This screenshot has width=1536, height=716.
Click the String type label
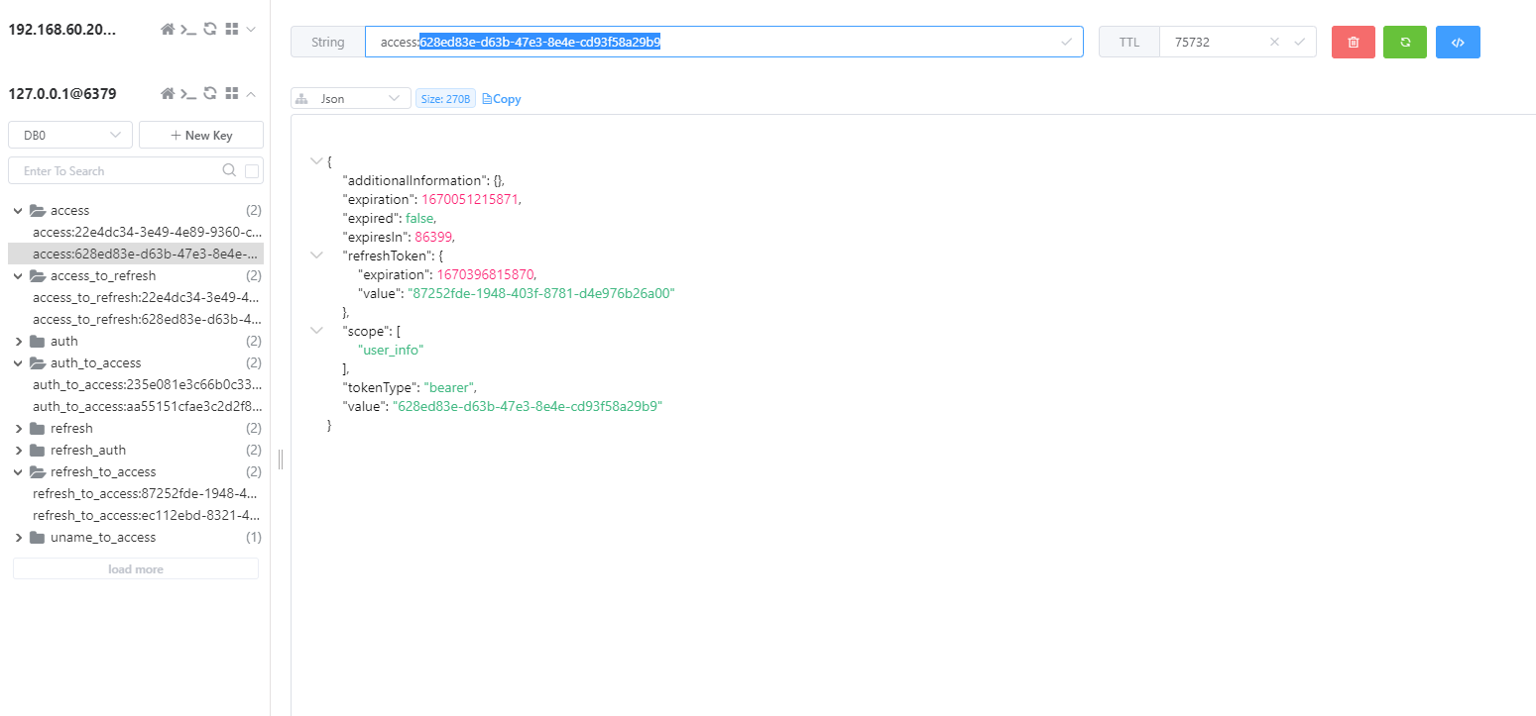click(x=328, y=42)
